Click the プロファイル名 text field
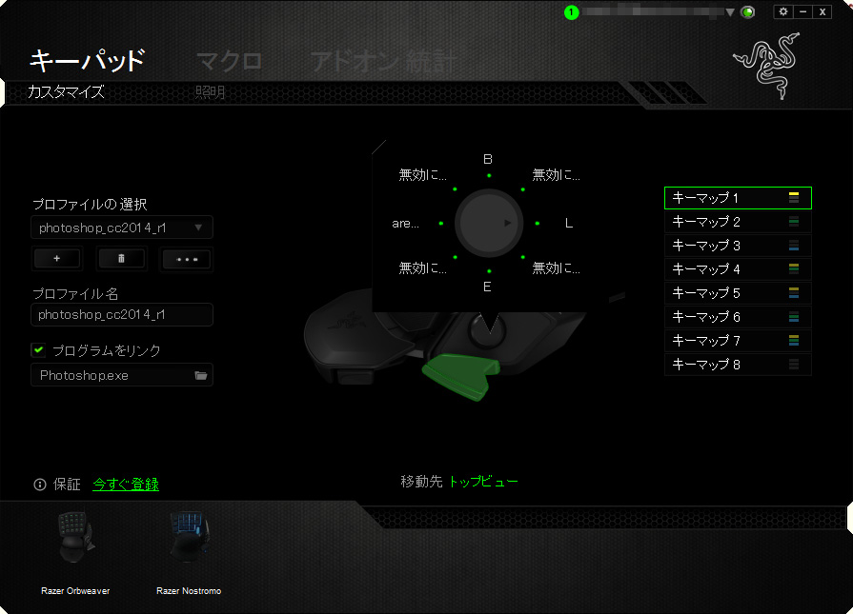The width and height of the screenshot is (853, 614). 122,314
